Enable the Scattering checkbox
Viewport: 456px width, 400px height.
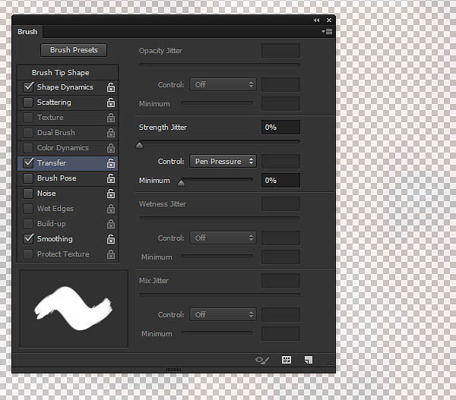[28, 102]
